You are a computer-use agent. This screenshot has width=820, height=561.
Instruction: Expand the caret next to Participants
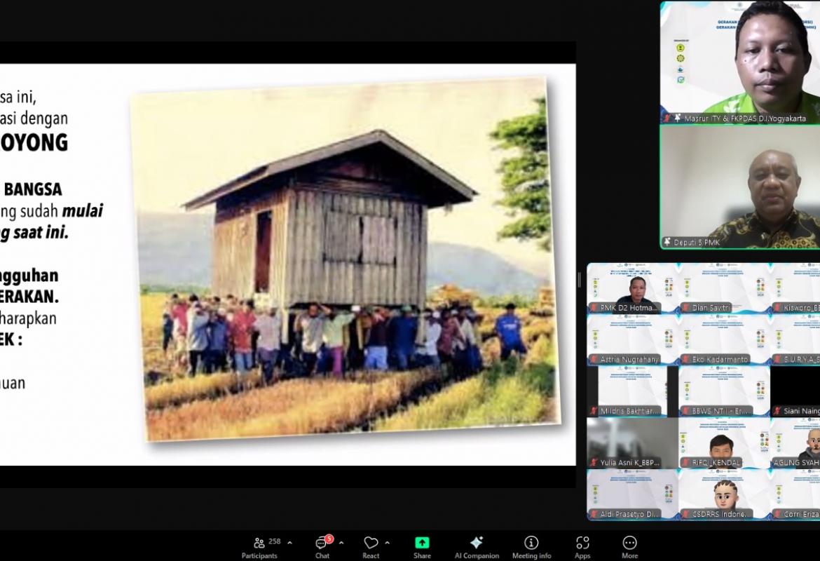tap(290, 542)
